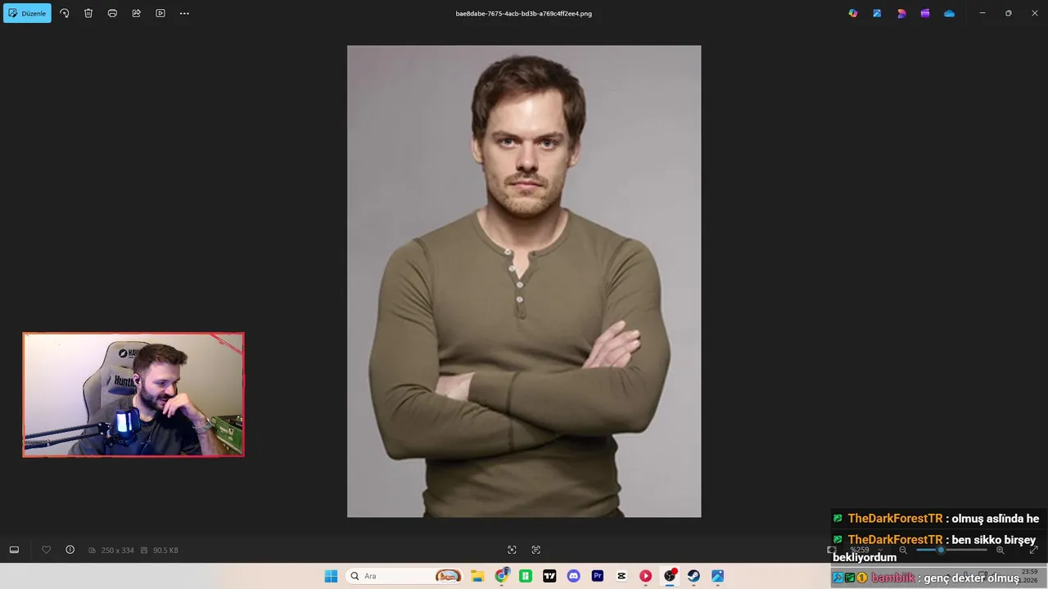Image resolution: width=1048 pixels, height=589 pixels.
Task: Click the displayed portrait image
Action: 524,281
